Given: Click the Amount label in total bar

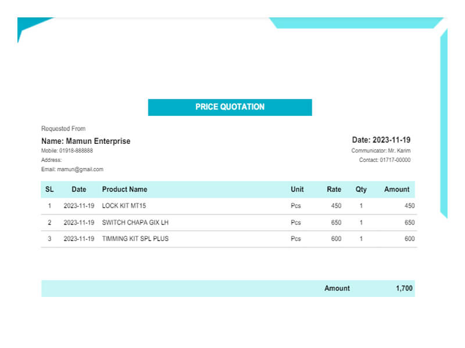Looking at the screenshot, I should click(x=337, y=288).
